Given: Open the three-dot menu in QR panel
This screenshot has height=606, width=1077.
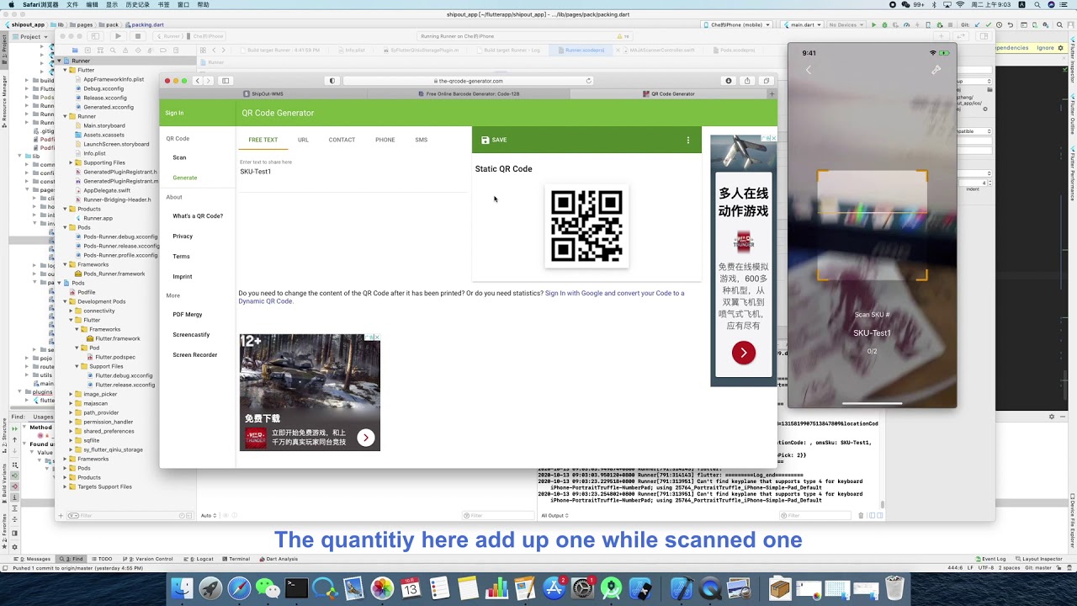Looking at the screenshot, I should (688, 140).
